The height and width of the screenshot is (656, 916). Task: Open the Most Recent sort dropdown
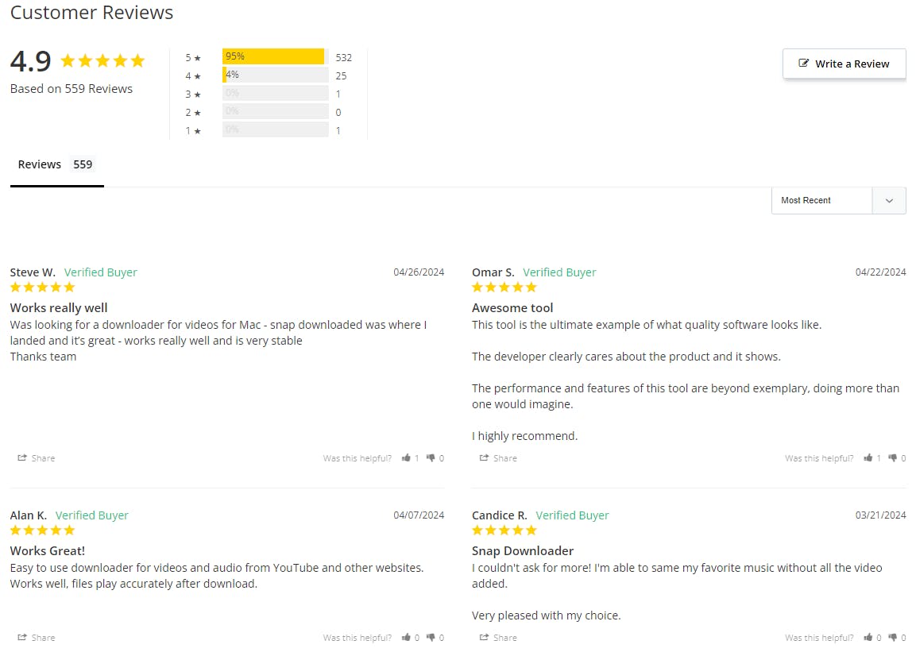point(838,200)
